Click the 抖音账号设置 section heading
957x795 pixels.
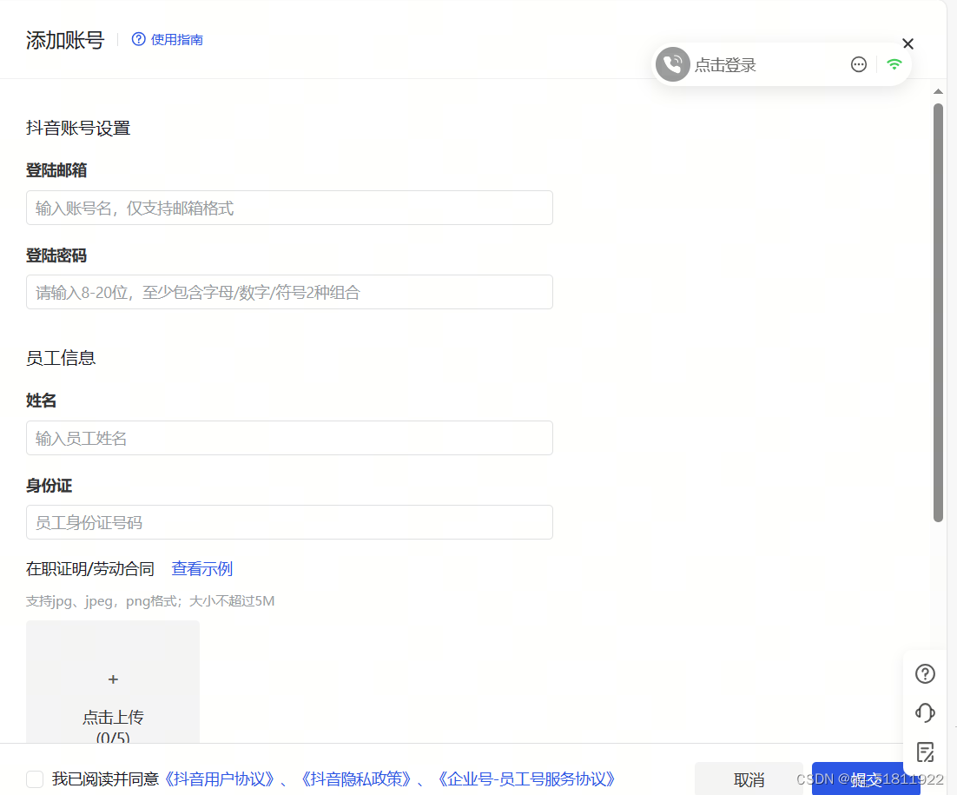coord(78,129)
